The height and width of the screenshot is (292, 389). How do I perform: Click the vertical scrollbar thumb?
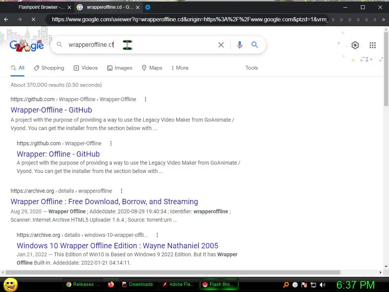pyautogui.click(x=386, y=68)
